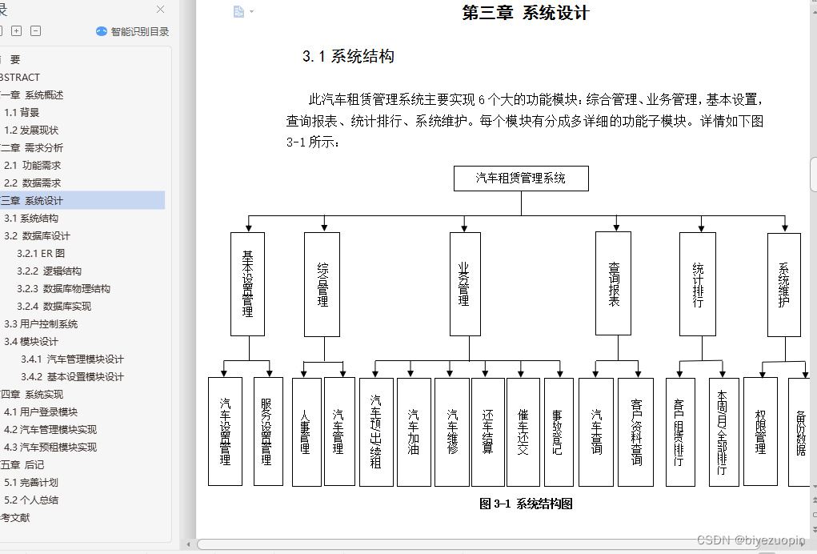Image resolution: width=817 pixels, height=554 pixels.
Task: Click diagram box 汽车加油
Action: (x=414, y=432)
